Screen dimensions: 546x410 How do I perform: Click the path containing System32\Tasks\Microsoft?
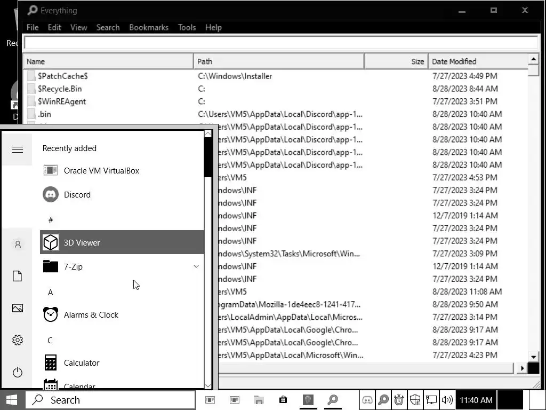tap(289, 254)
